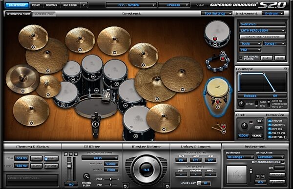The image size is (293, 189).
Task: Switch to the Mixer tab
Action: 36,5
